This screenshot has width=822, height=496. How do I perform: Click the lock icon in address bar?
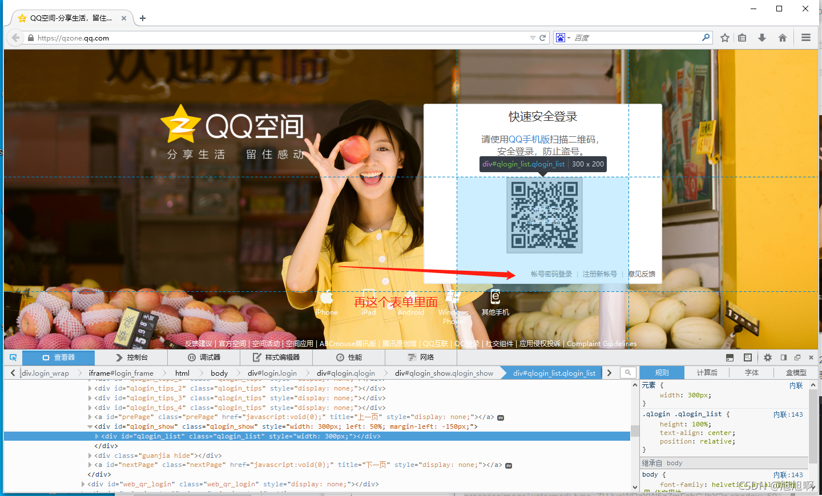click(31, 38)
